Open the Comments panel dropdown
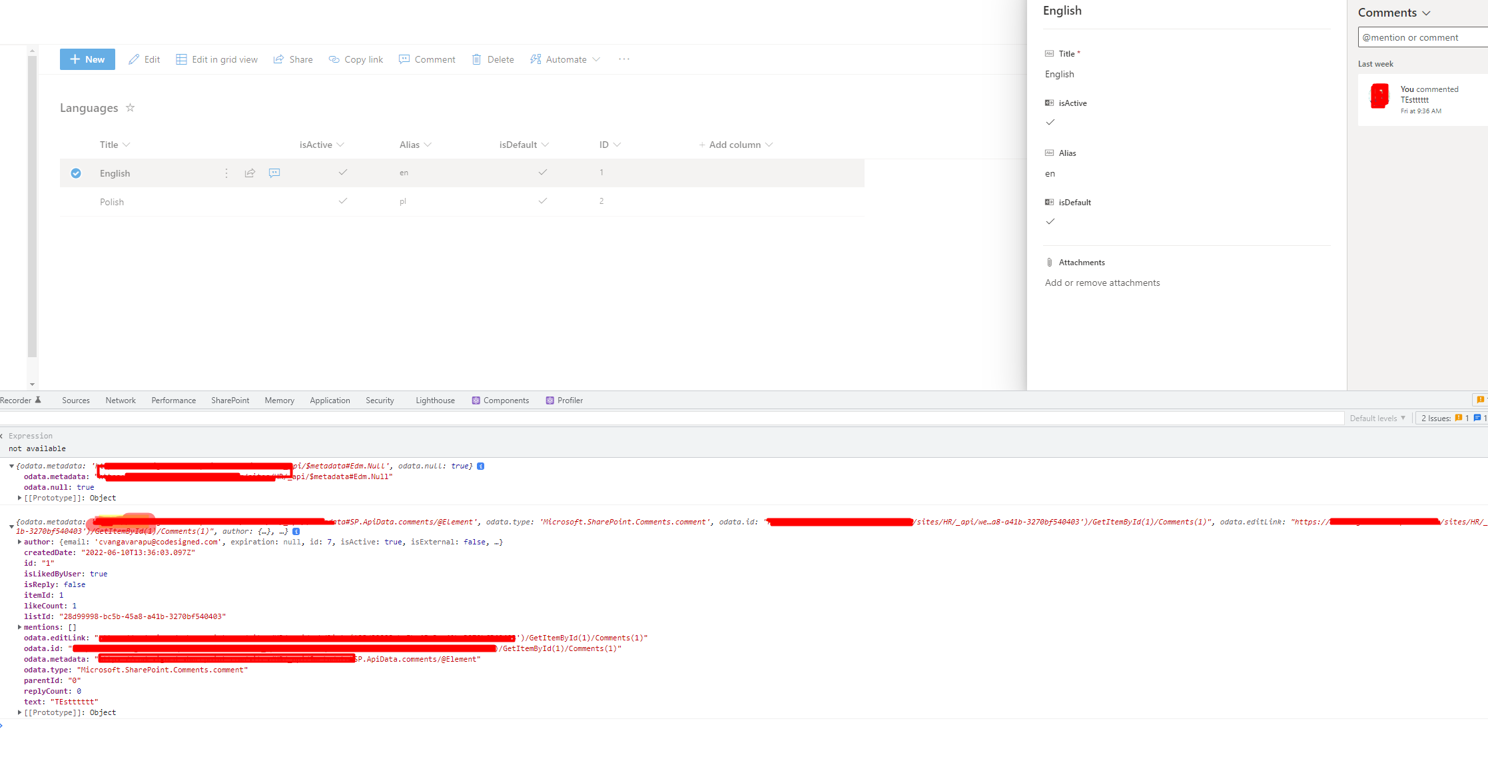The image size is (1488, 763). 1426,12
